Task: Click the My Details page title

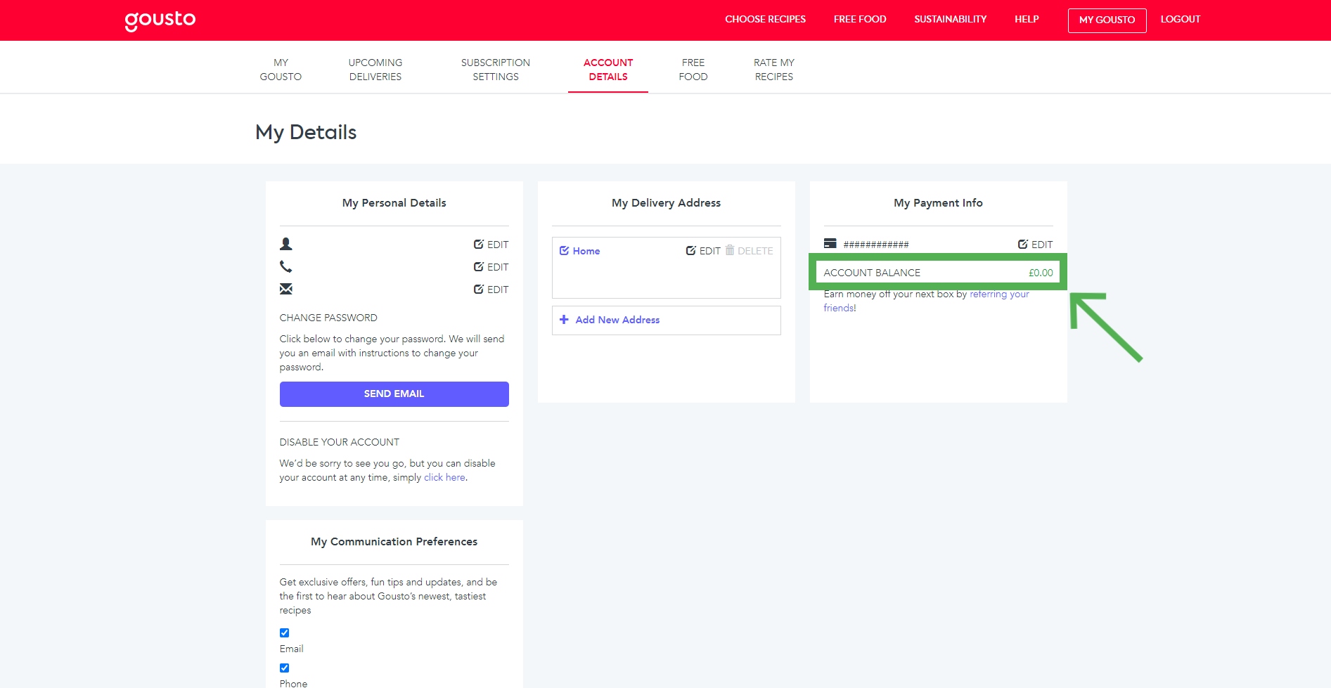Action: 306,132
